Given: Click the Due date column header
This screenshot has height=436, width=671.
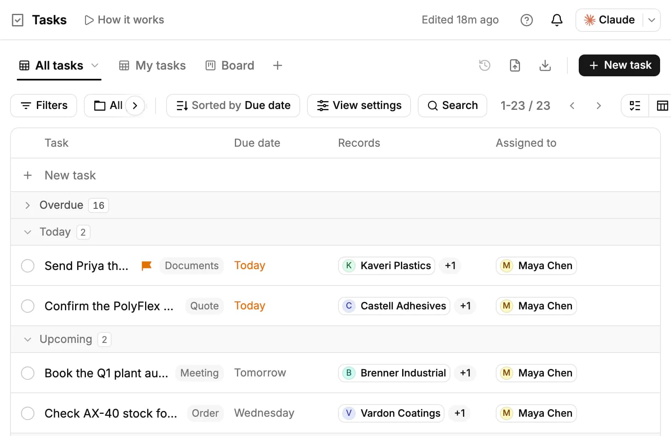Looking at the screenshot, I should point(257,143).
